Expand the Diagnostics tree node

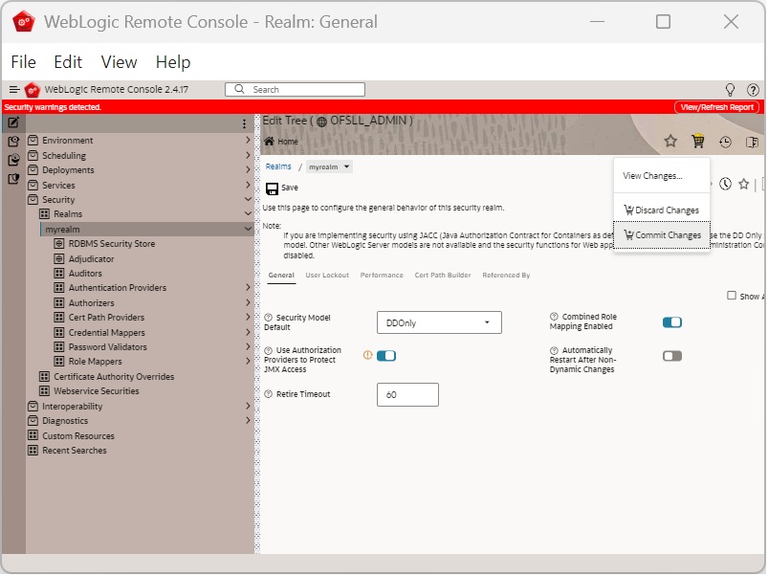(248, 421)
